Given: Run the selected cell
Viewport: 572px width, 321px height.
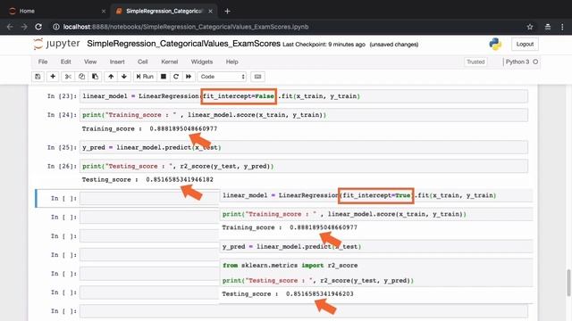Looking at the screenshot, I should click(145, 77).
